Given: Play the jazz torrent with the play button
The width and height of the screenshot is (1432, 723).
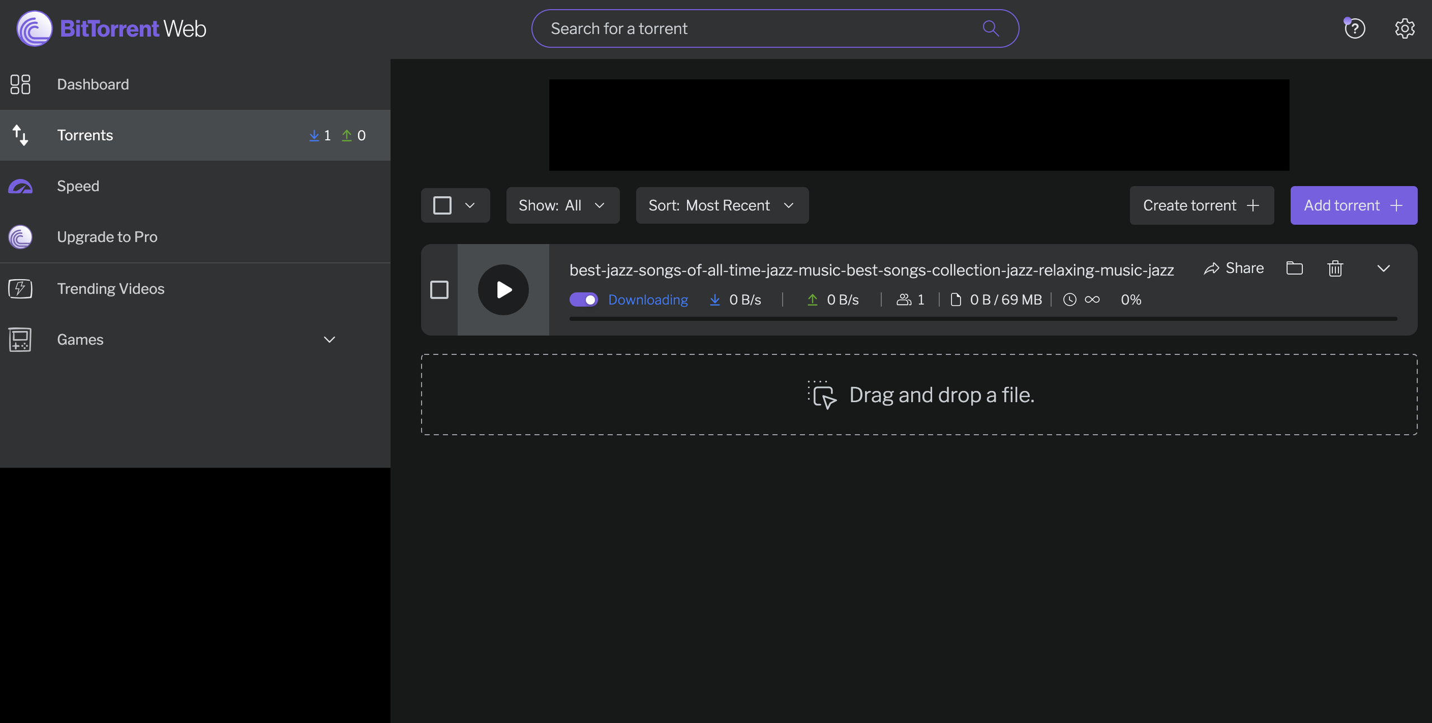Looking at the screenshot, I should click(x=503, y=290).
